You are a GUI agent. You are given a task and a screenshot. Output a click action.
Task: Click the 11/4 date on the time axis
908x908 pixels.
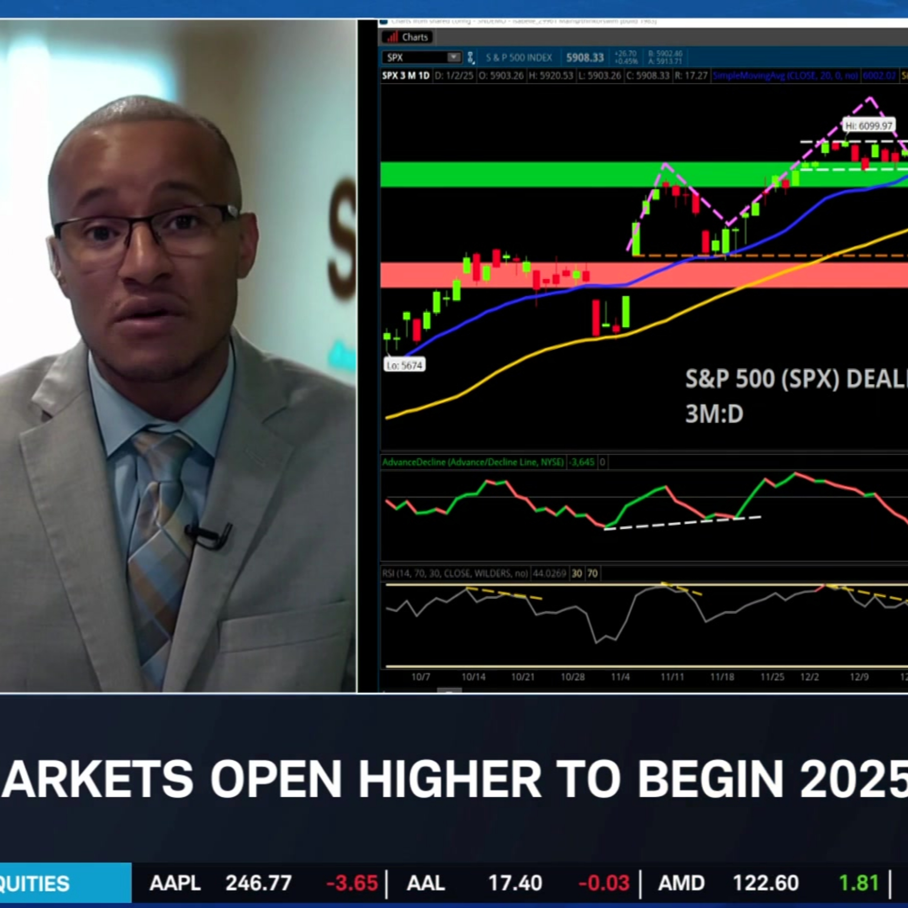point(620,677)
